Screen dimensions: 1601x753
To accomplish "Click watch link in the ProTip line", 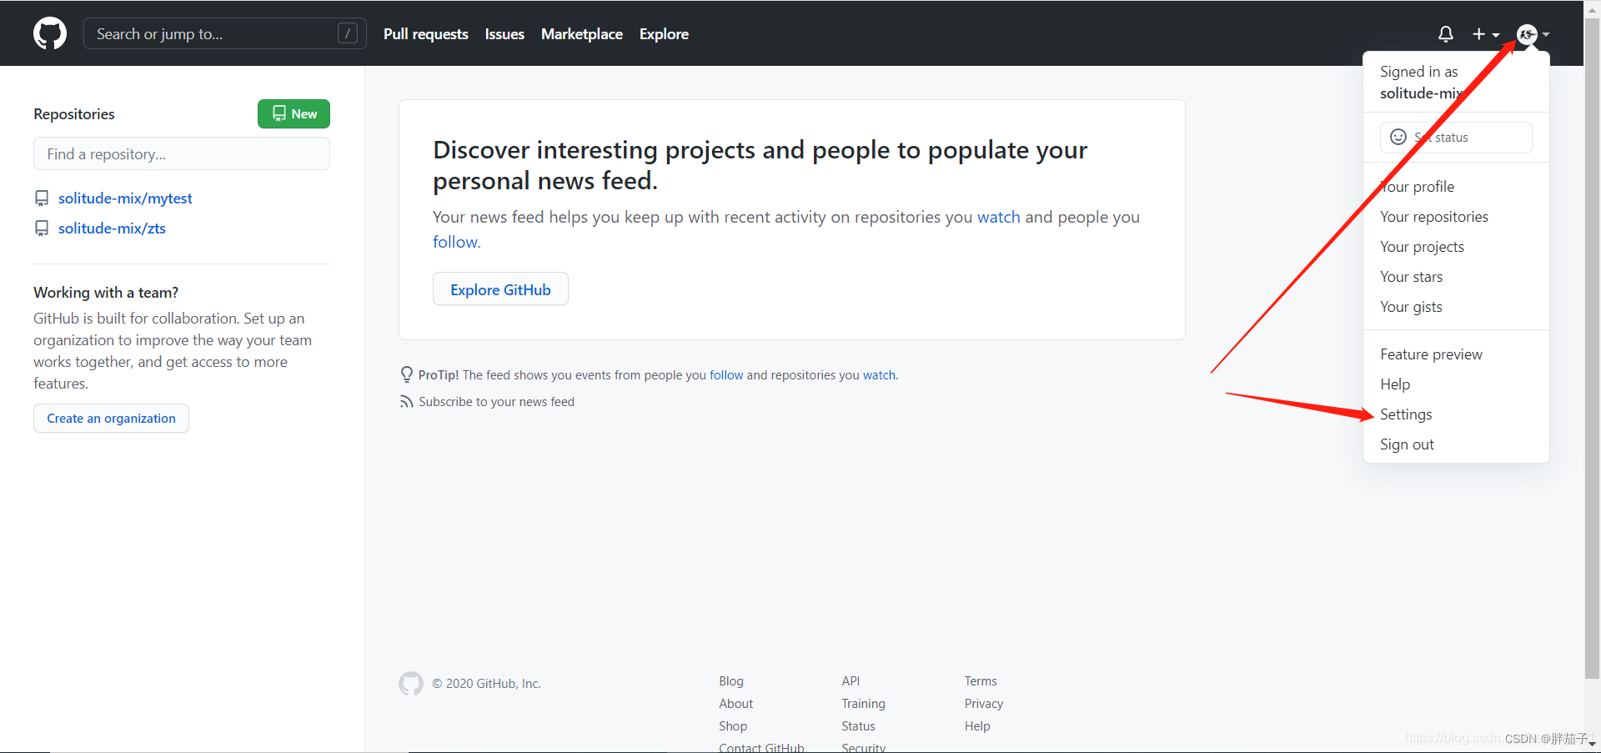I will [x=879, y=375].
